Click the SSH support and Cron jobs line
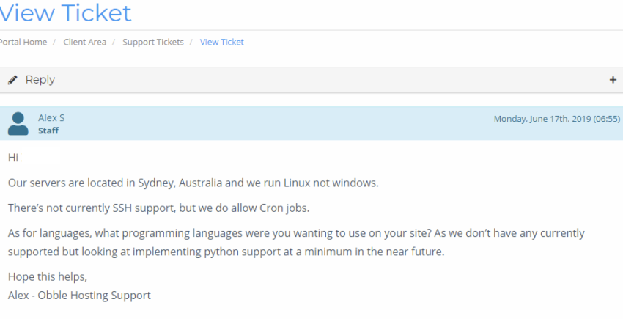Viewport: 623px width, 319px height. 158,208
